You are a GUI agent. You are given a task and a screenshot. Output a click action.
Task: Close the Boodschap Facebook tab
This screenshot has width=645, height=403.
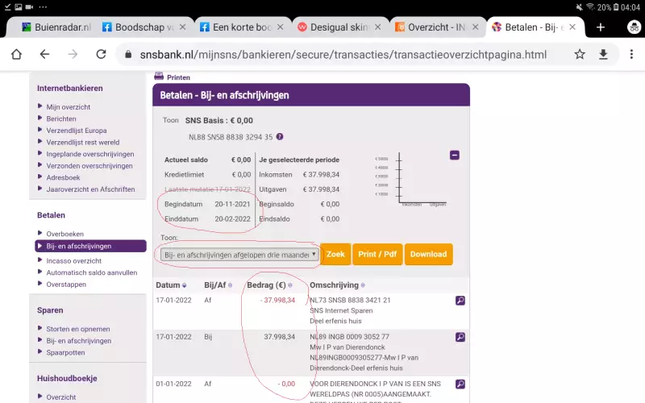coord(183,27)
